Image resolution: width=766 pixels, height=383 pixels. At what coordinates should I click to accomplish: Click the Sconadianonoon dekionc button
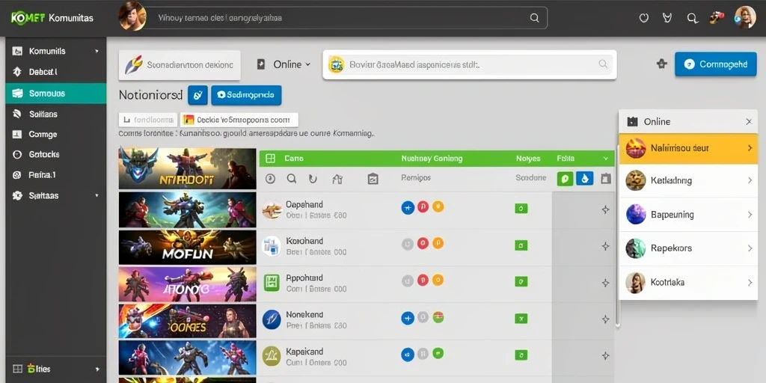180,65
